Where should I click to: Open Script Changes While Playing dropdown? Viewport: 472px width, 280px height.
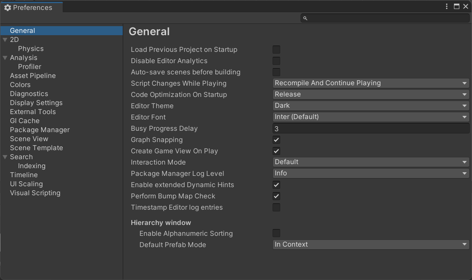pyautogui.click(x=371, y=83)
